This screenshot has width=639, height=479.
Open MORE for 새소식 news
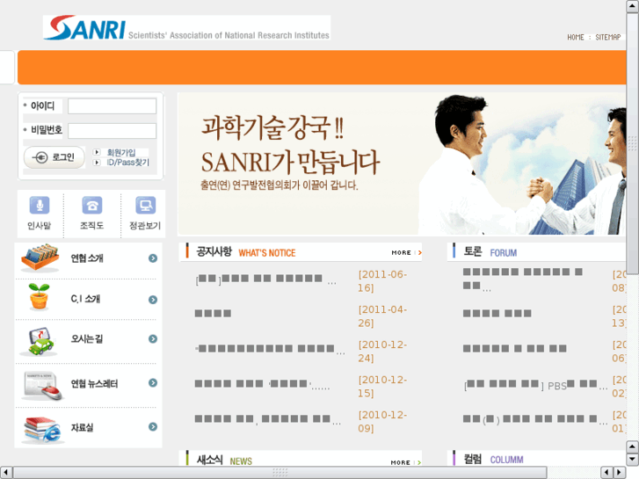[405, 462]
